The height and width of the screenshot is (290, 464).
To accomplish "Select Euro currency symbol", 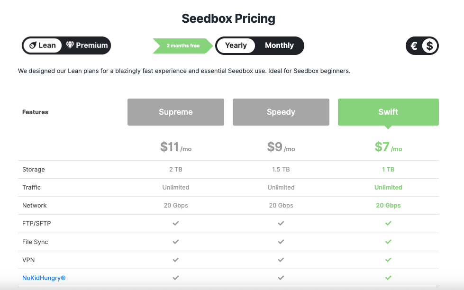I will pos(414,45).
